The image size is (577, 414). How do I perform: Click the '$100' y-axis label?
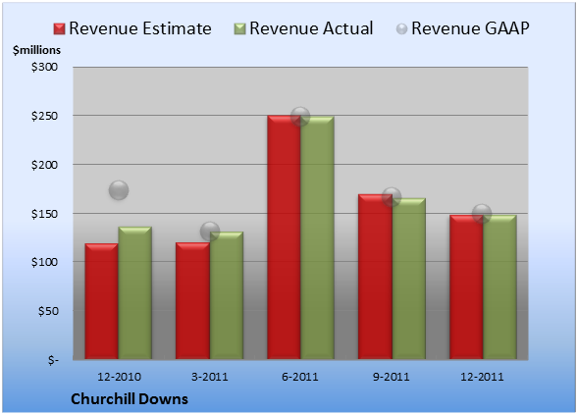[44, 262]
